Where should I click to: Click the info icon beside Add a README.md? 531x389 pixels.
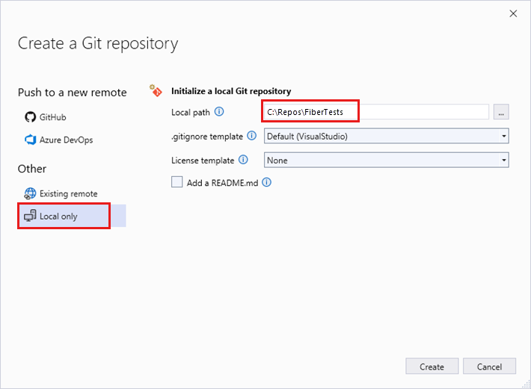(266, 182)
